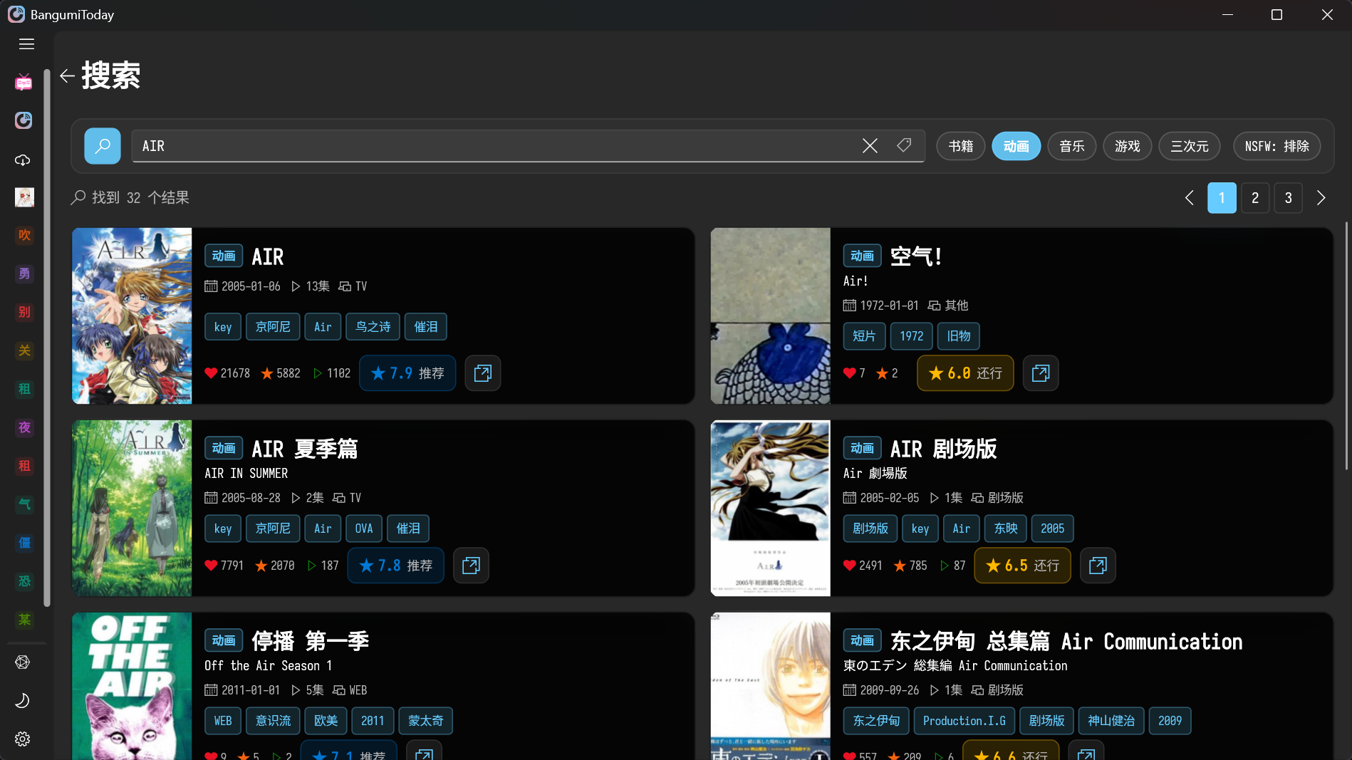1352x760 pixels.
Task: Click the 7.8 推荐 rating for AIR 夏季篇
Action: [x=396, y=566]
